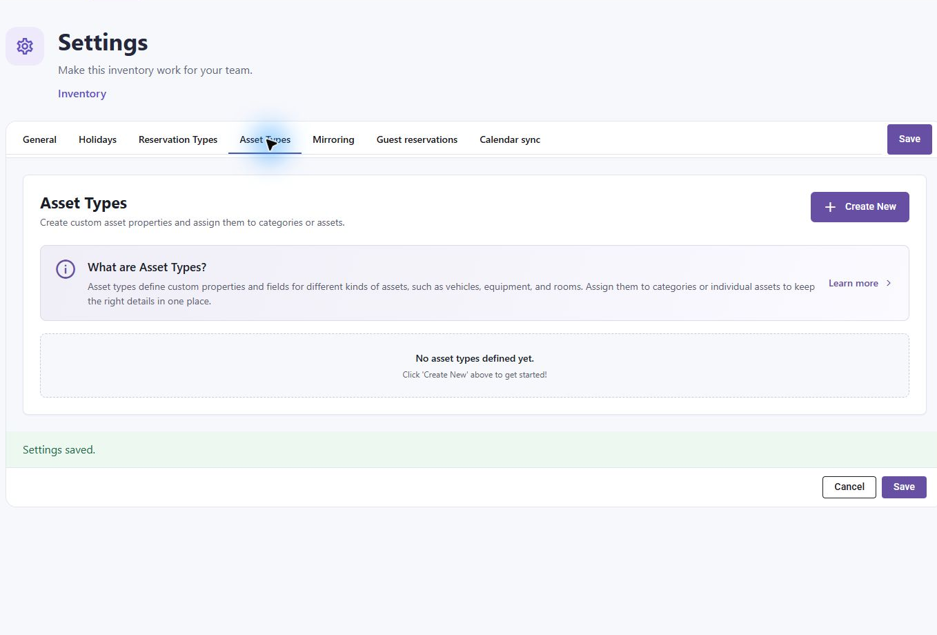Open the Guest reservations tab
Viewport: 937px width, 635px height.
417,139
